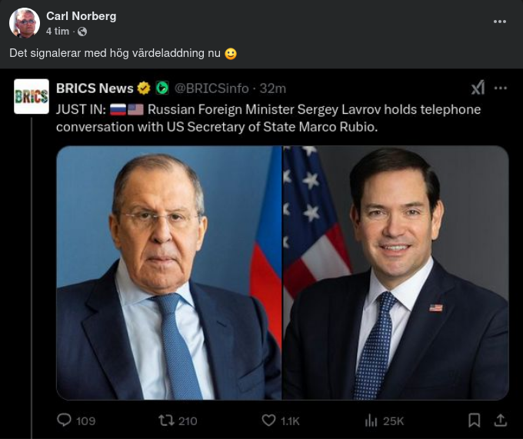The height and width of the screenshot is (439, 523).
Task: Click the reply icon with 109 comments
Action: pos(65,421)
